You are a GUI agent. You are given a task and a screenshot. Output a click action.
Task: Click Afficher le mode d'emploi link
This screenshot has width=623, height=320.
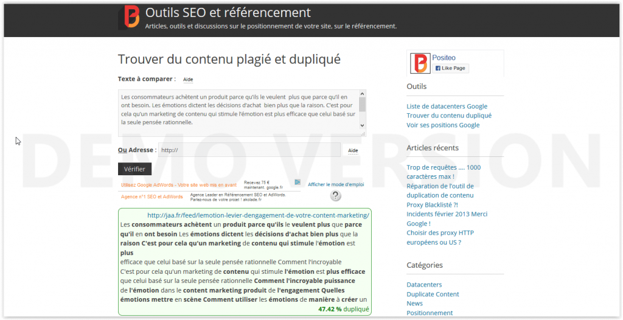coord(336,184)
